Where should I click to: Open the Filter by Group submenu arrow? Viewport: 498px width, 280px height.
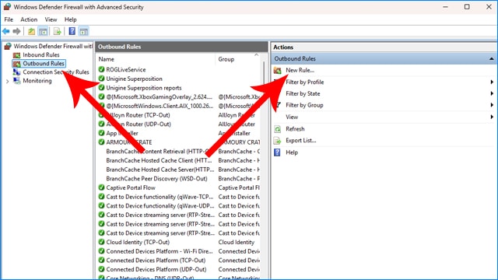(492, 105)
